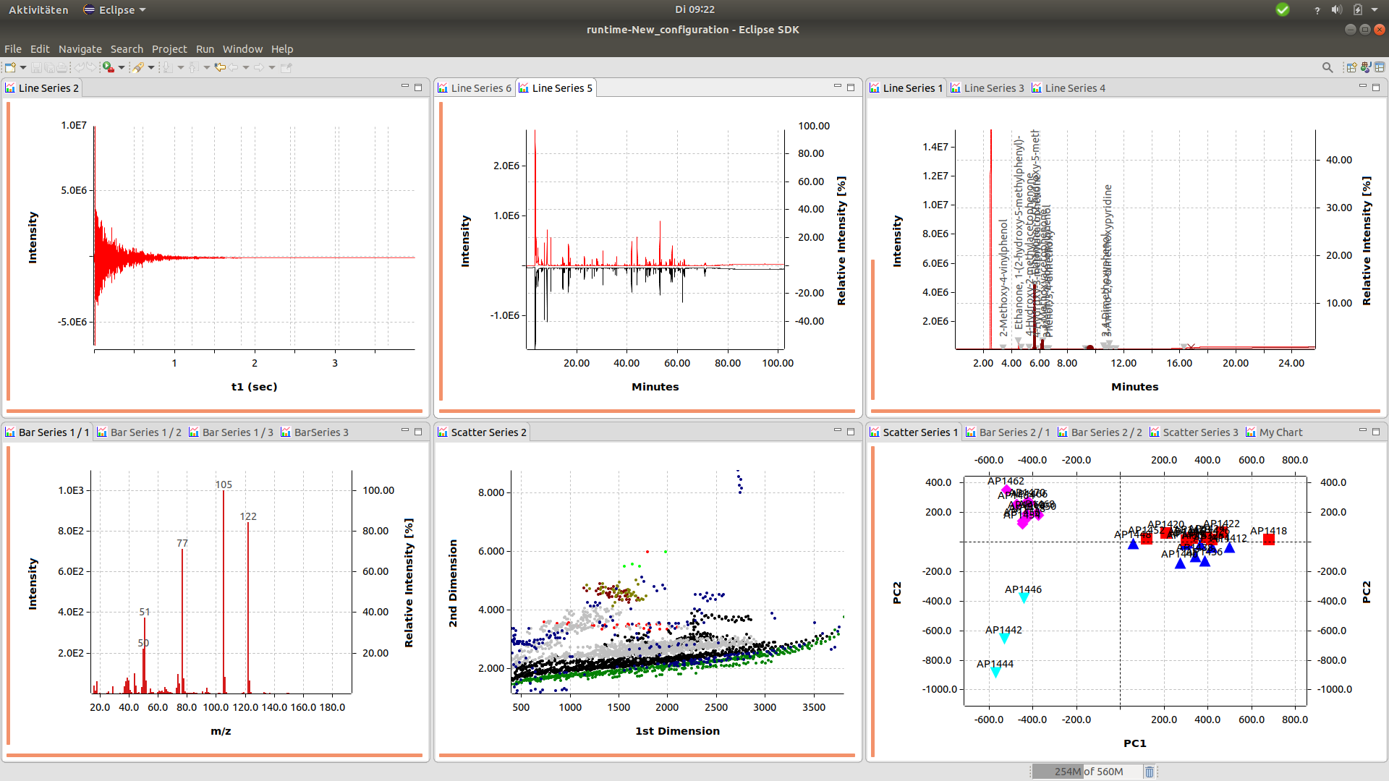Viewport: 1389px width, 781px height.
Task: Click the Print toolbar icon
Action: click(62, 67)
